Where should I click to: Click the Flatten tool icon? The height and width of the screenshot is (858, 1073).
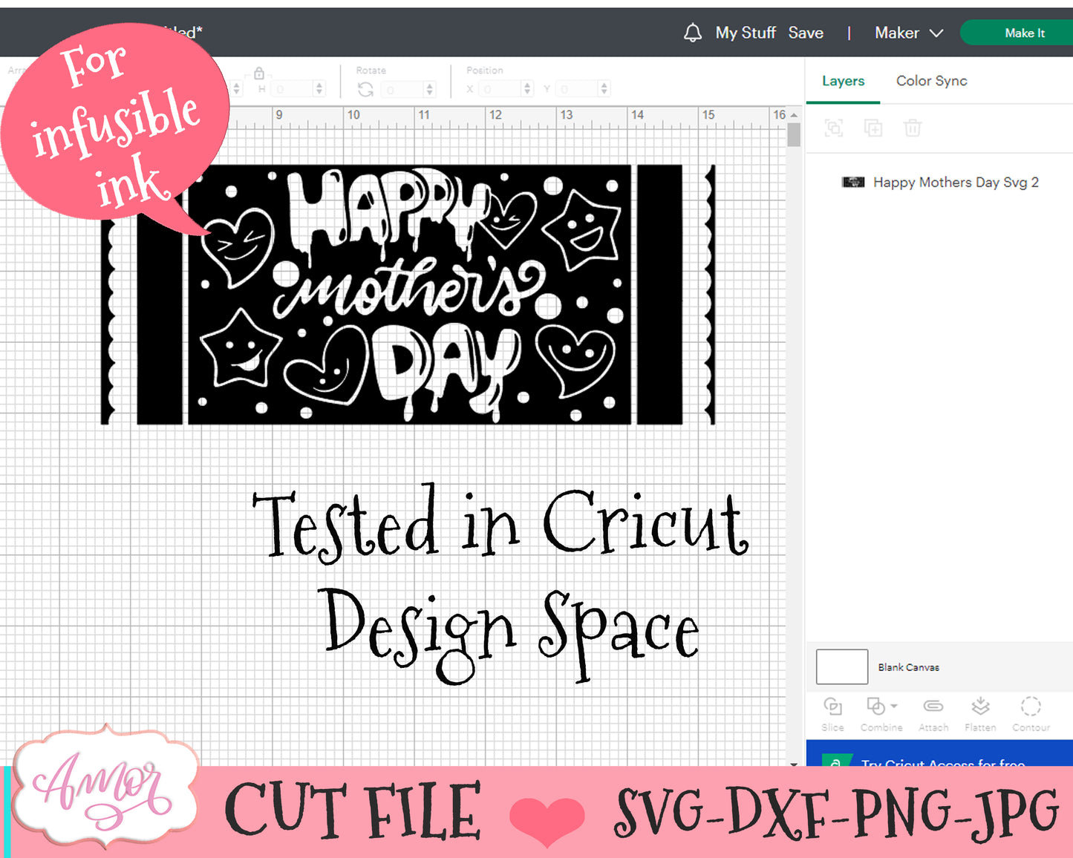[980, 707]
